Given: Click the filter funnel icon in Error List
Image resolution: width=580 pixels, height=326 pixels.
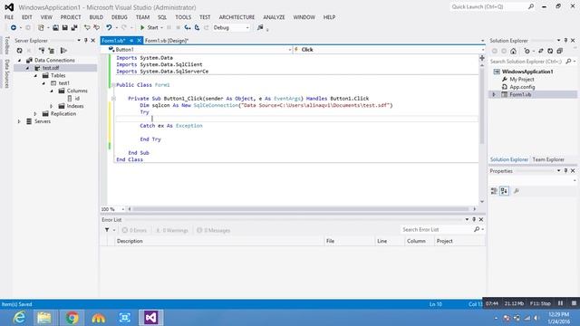Looking at the screenshot, I should pos(107,230).
